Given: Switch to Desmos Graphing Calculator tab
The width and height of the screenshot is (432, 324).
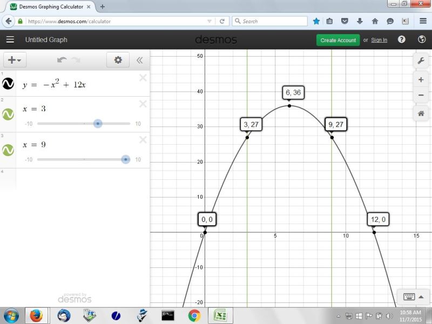Looking at the screenshot, I should click(51, 6).
